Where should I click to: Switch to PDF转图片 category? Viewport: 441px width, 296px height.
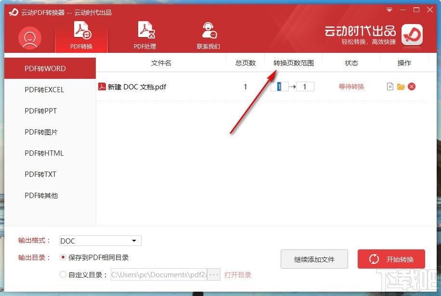(44, 132)
